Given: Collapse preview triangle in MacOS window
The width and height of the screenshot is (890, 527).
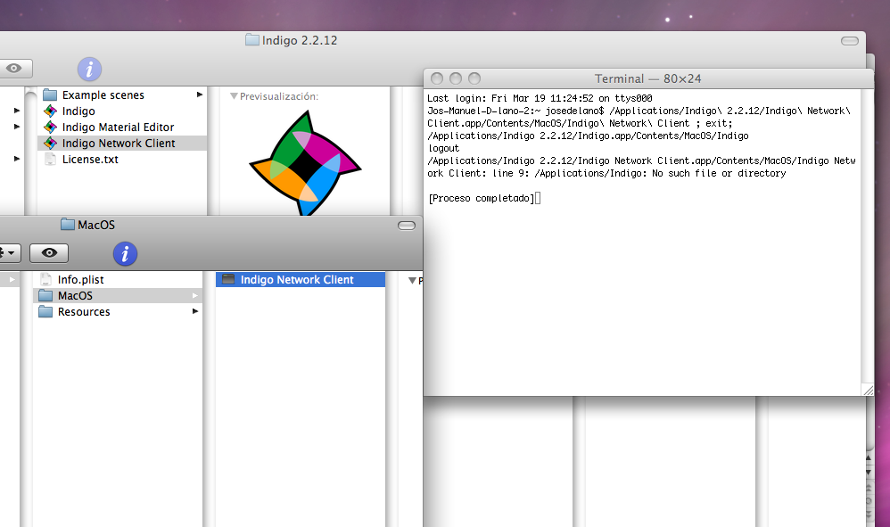Looking at the screenshot, I should coord(413,280).
